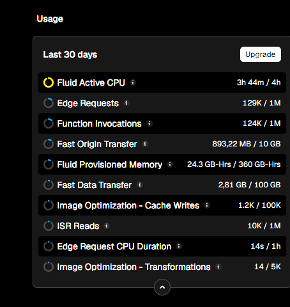Click info icon beside Fluid Active CPU
The image size is (290, 307).
tap(133, 83)
